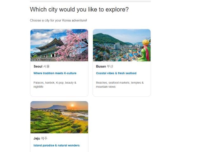Select Seoul's 'Palaces, hanbok, K-pop' description
Image resolution: width=203 pixels, height=152 pixels.
coord(55,85)
